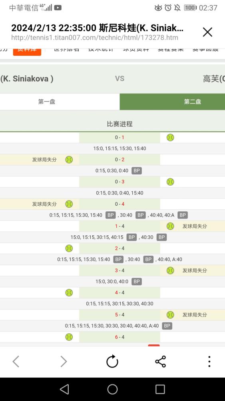Tap the page title 2024/2/13 22:35:00
Viewport: 225px width, 401px height.
tap(98, 28)
